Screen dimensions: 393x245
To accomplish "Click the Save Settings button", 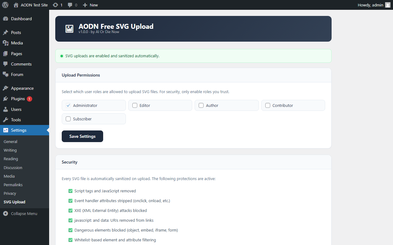I will pyautogui.click(x=82, y=136).
